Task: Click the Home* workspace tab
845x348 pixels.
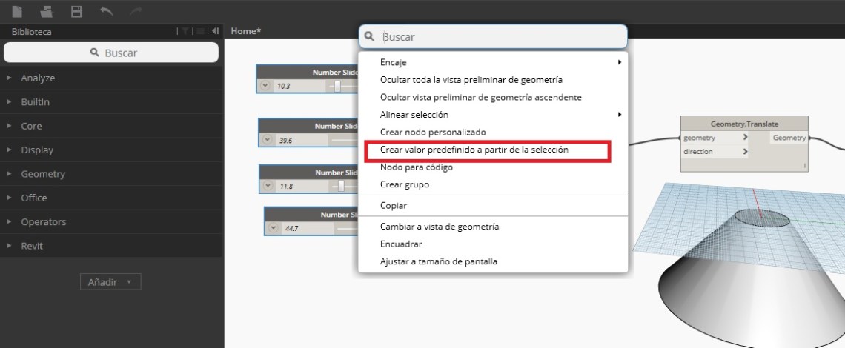Action: pyautogui.click(x=246, y=31)
